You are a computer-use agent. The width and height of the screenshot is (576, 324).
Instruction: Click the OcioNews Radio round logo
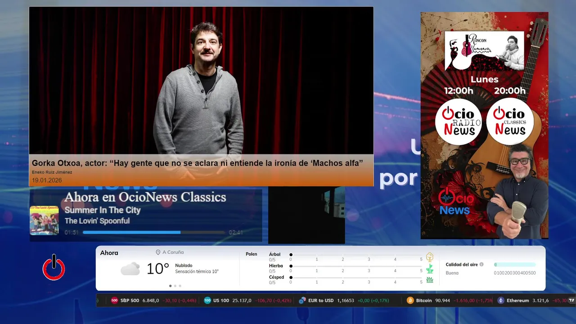pyautogui.click(x=458, y=121)
